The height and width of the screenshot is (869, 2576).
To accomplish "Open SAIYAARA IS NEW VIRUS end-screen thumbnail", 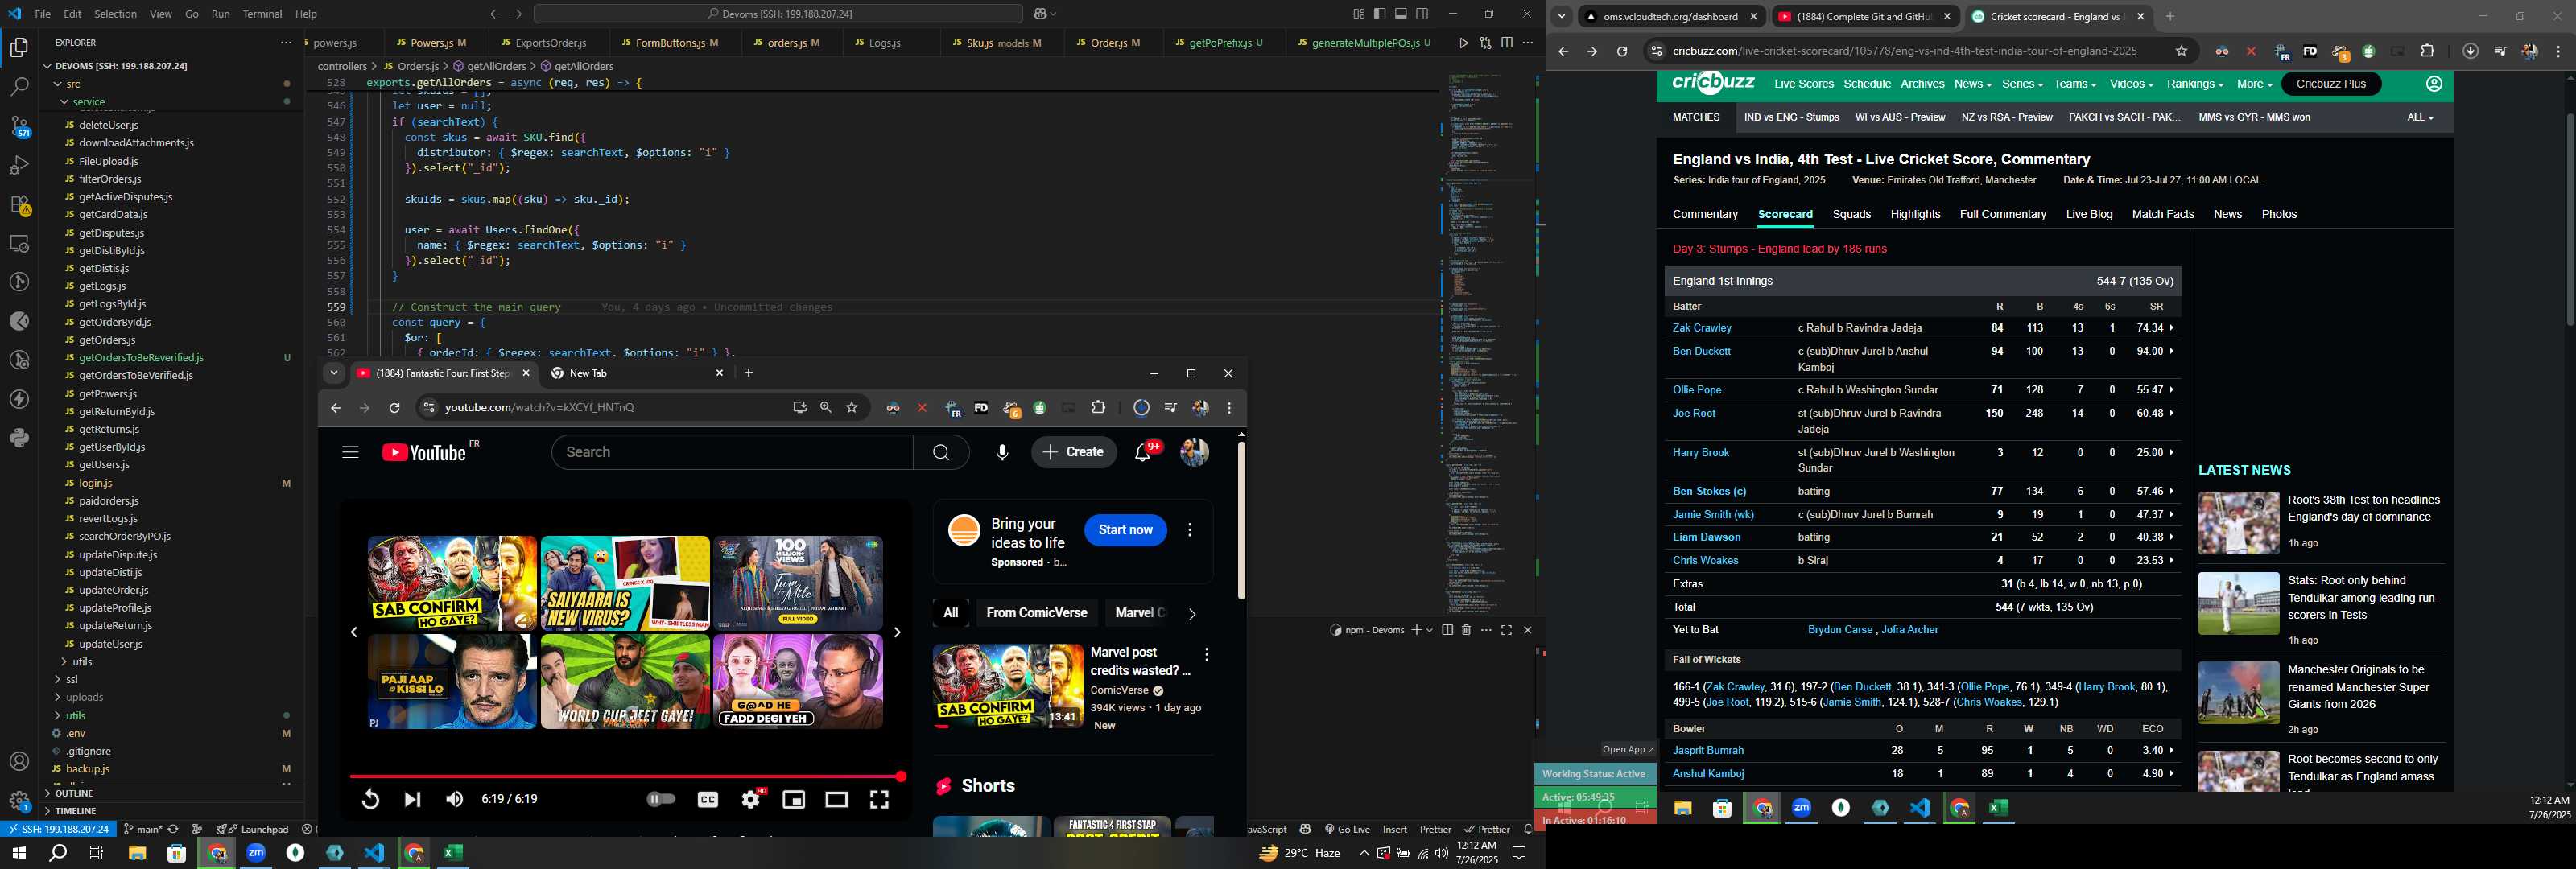I will click(x=625, y=583).
